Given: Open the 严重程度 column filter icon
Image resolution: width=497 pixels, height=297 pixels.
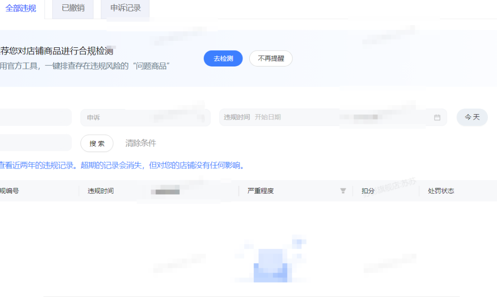Looking at the screenshot, I should (342, 191).
